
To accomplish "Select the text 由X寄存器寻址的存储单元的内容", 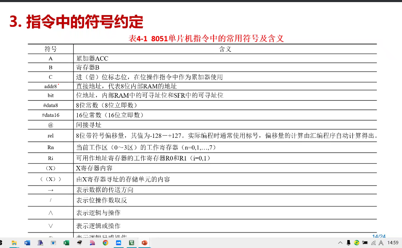I will (123, 179).
